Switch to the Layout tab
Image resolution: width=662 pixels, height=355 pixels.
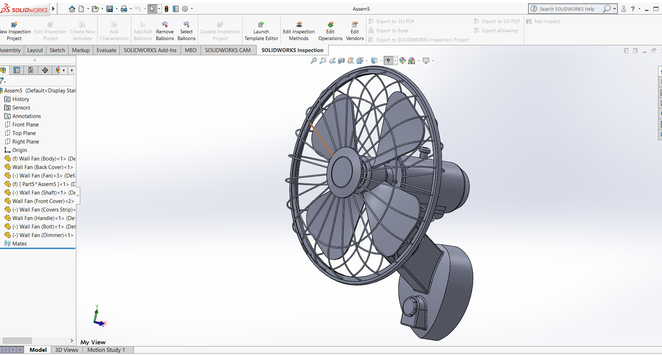tap(35, 50)
